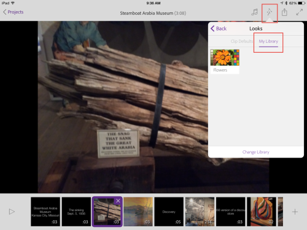Select the shipwreck painting clip
The height and width of the screenshot is (230, 307).
(x=138, y=212)
